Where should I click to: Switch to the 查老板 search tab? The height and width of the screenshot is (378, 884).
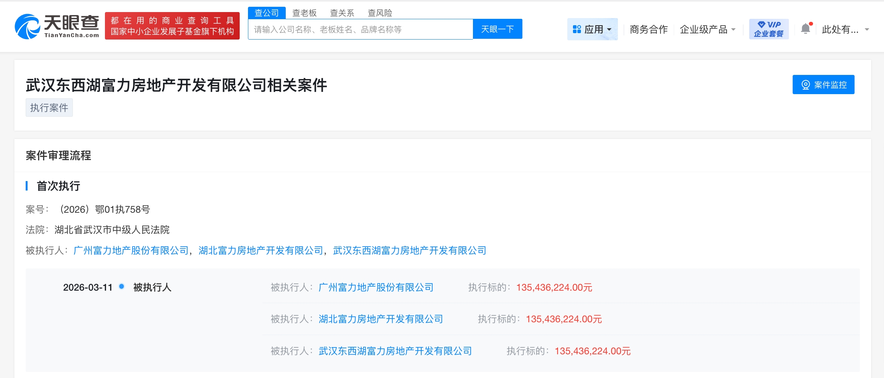point(304,13)
